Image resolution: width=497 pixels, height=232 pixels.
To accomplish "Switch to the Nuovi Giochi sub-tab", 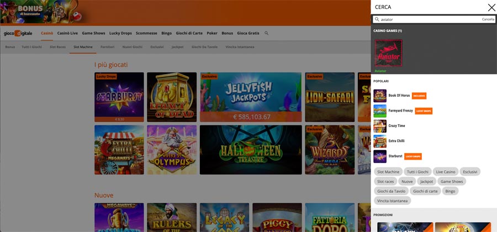I will pos(133,47).
